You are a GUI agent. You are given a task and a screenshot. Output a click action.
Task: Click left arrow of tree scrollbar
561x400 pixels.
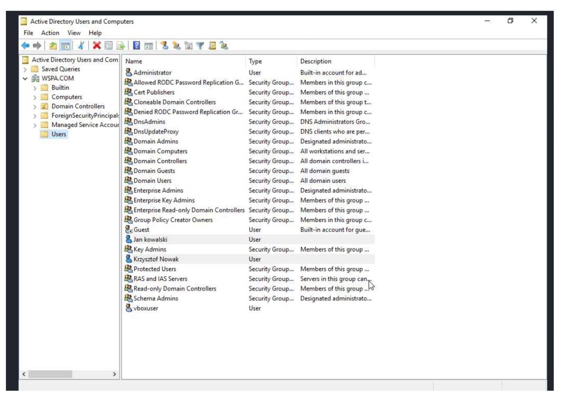pos(24,374)
